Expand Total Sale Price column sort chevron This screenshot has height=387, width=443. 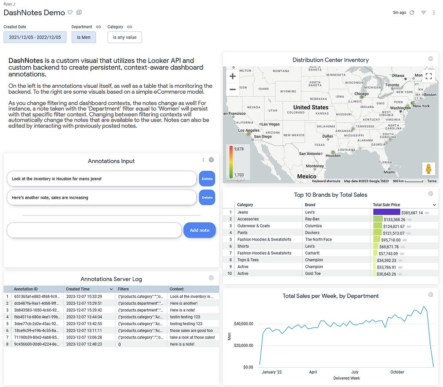pos(434,205)
